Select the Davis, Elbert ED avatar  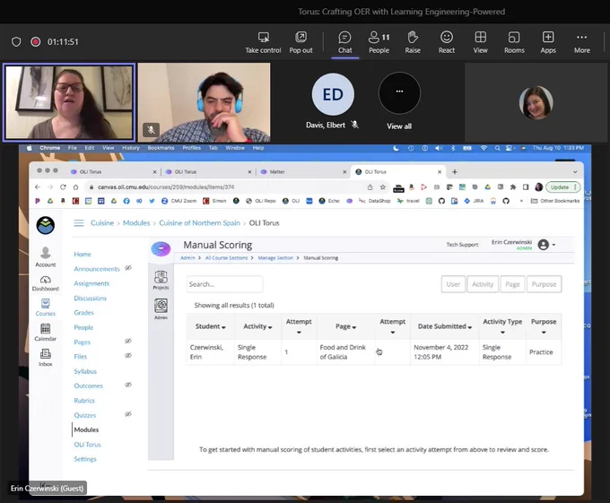click(x=333, y=94)
